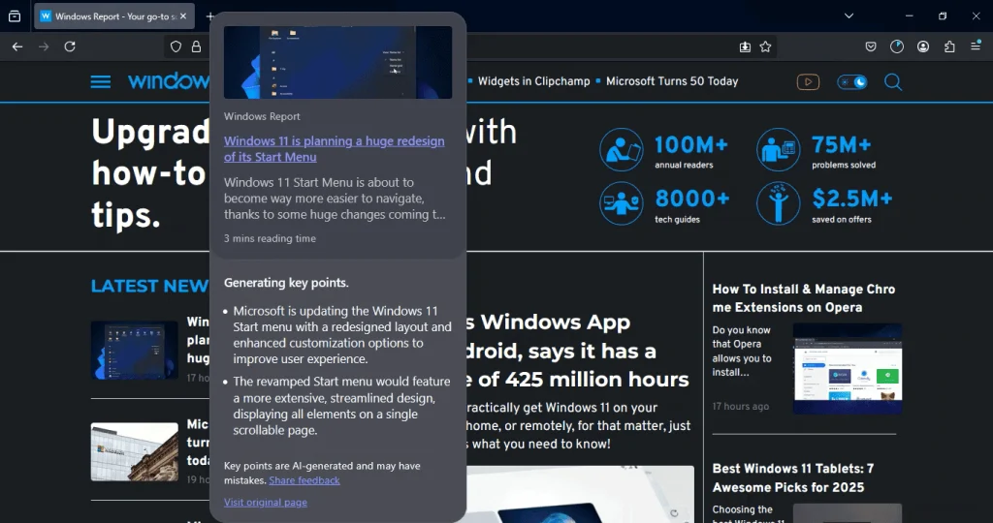
Task: Click the '17 hours ago' Opera article timestamp
Action: point(740,407)
